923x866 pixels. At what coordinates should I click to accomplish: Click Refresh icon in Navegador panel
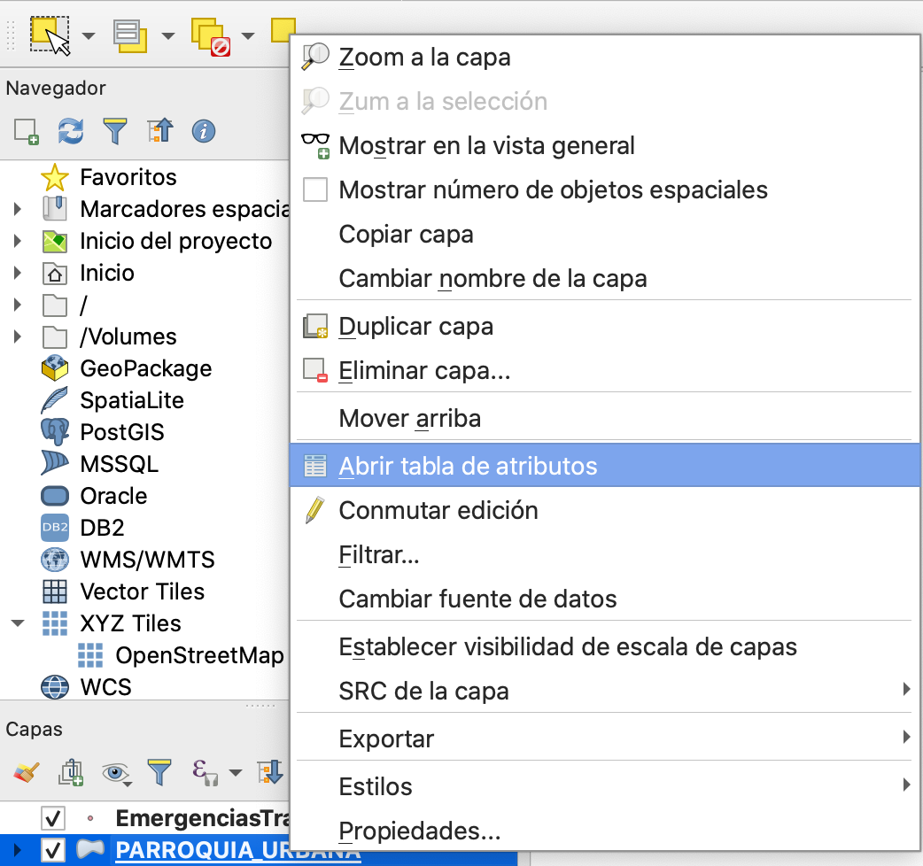[x=71, y=132]
